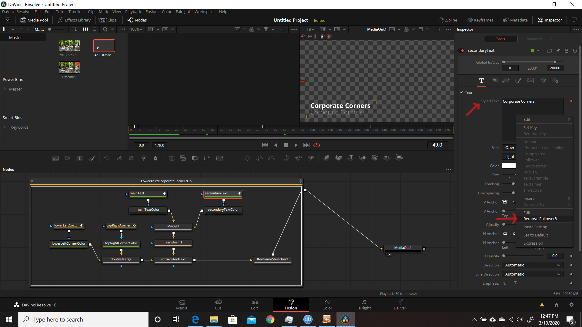Viewport: 582px width, 327px height.
Task: Open the Direction Automatic dropdown
Action: (x=533, y=265)
